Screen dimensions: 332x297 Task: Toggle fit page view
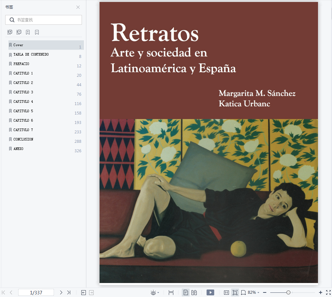[x=235, y=292]
